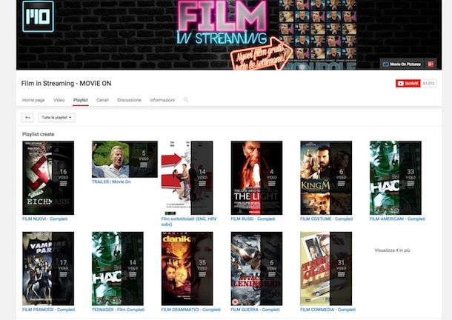This screenshot has height=320, width=452.
Task: Click the Playlist create heading
Action: coord(38,134)
